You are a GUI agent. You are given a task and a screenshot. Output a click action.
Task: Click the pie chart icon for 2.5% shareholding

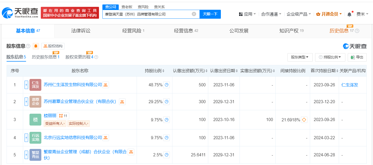tap(166, 155)
